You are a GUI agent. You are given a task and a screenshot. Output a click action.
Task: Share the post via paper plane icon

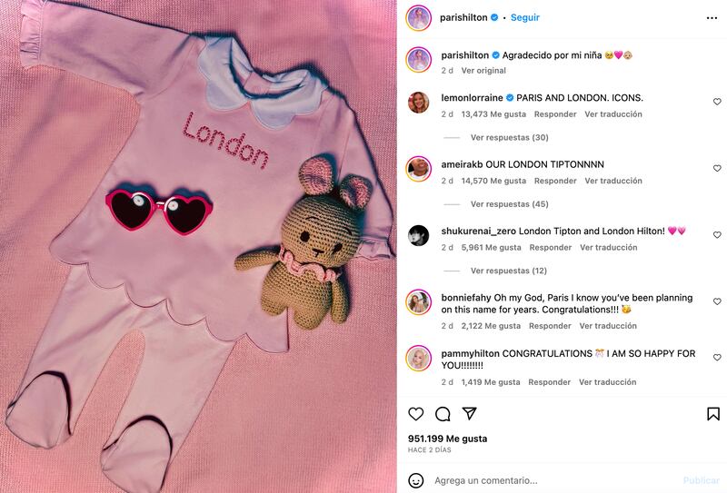469,413
